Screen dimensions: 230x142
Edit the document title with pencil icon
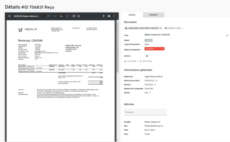(x=227, y=35)
